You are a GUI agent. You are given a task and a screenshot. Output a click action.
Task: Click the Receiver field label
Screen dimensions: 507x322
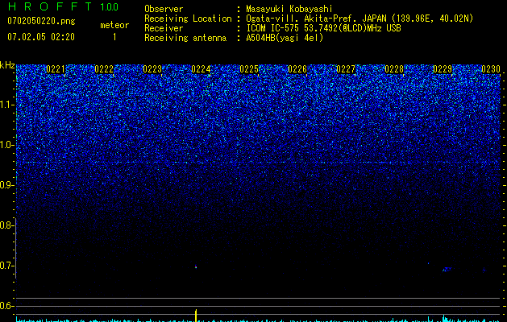point(164,28)
